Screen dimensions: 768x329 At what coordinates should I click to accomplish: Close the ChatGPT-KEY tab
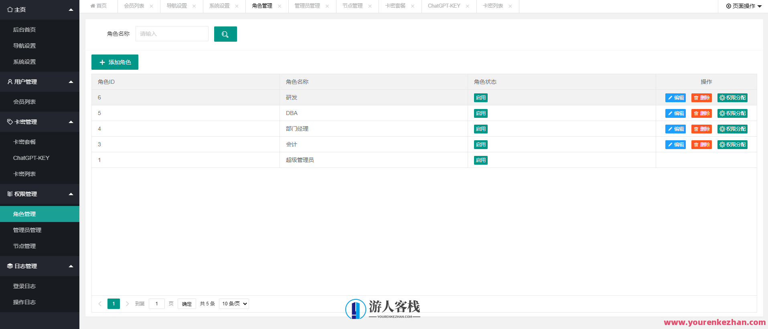point(468,6)
